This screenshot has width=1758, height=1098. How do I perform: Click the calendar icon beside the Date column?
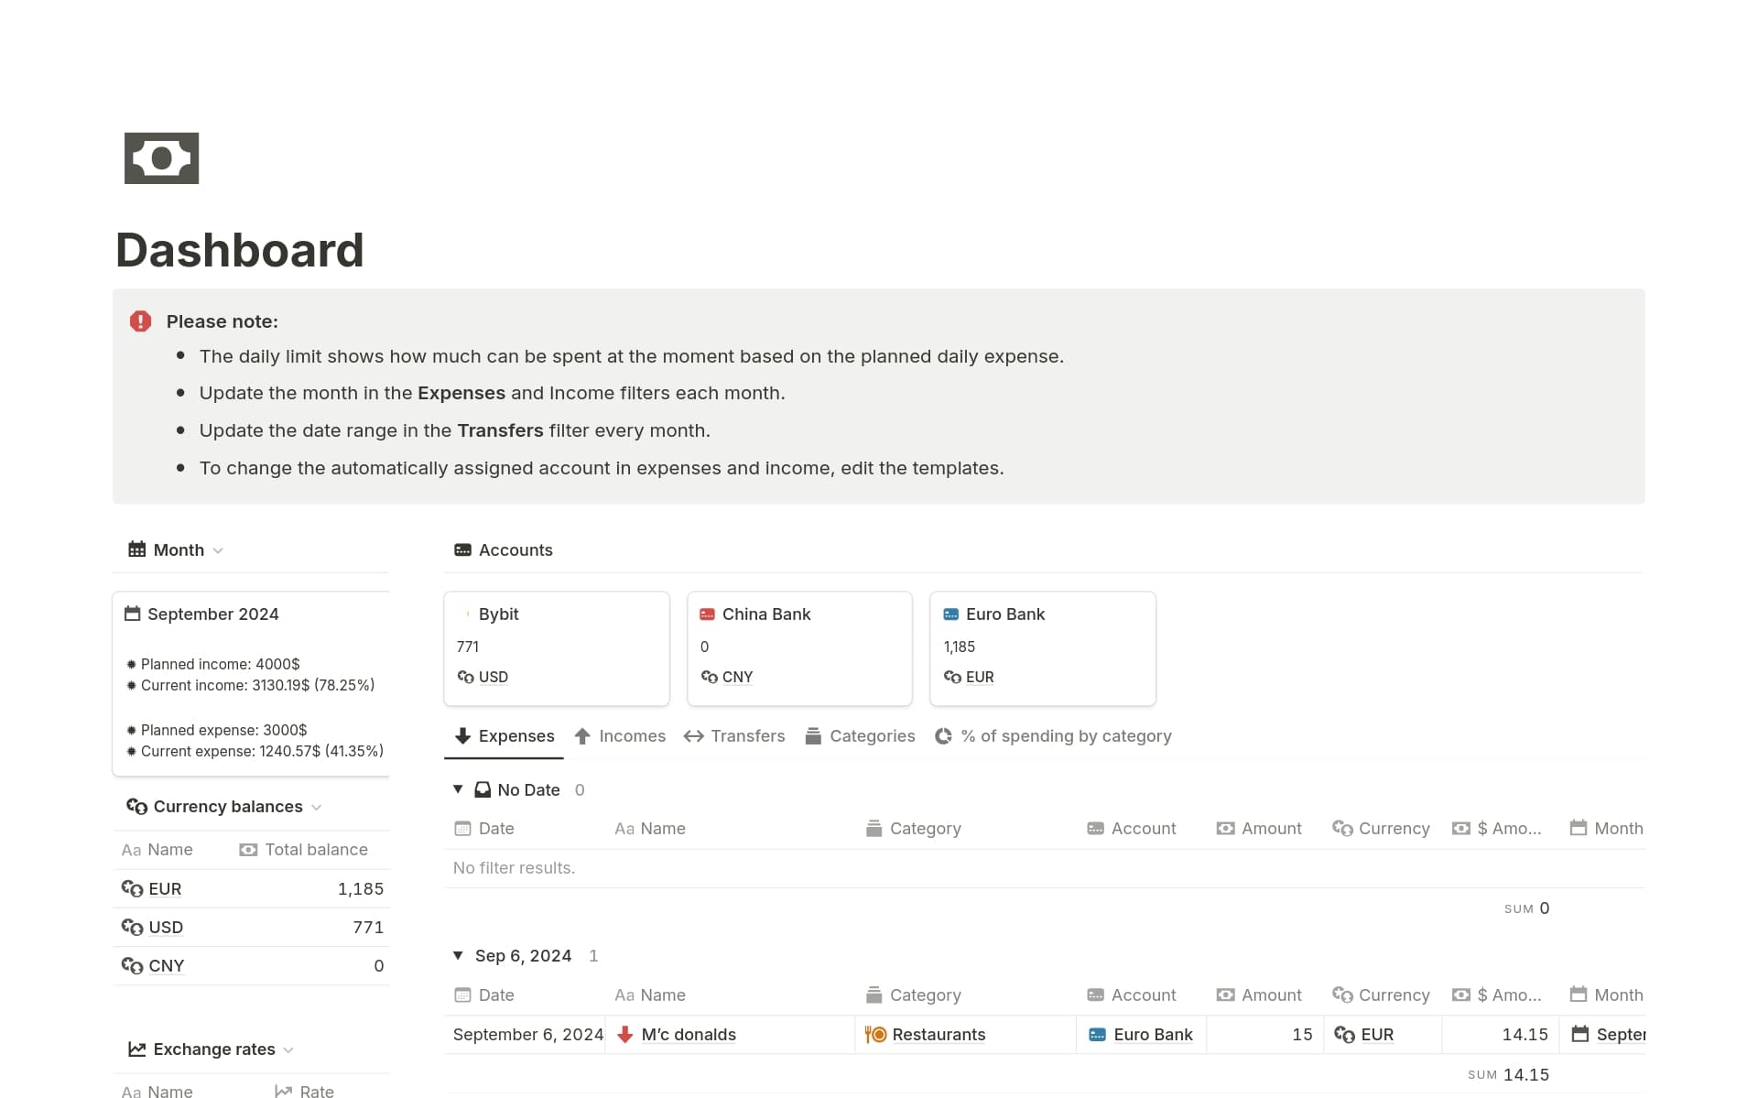[463, 828]
